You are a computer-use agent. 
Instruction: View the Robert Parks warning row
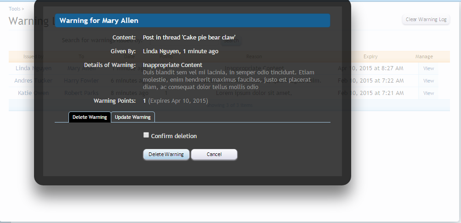coord(428,93)
